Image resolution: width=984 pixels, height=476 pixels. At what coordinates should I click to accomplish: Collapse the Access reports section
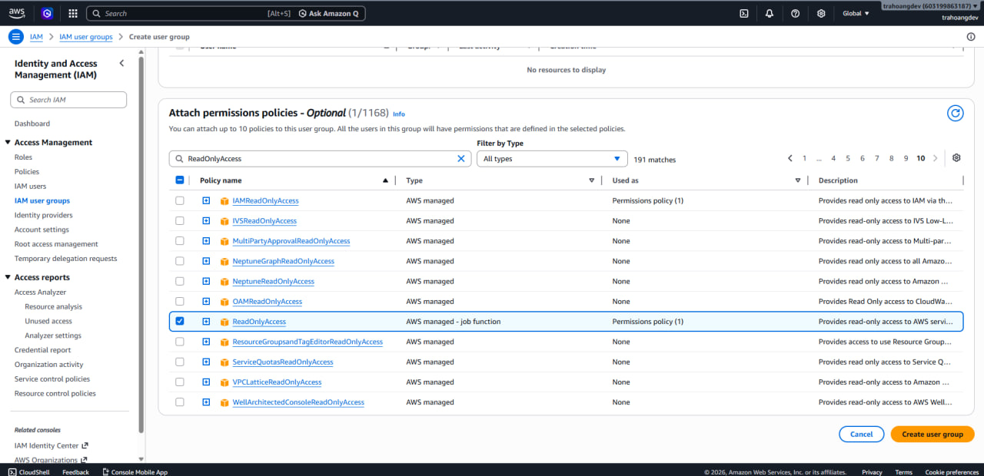click(8, 278)
